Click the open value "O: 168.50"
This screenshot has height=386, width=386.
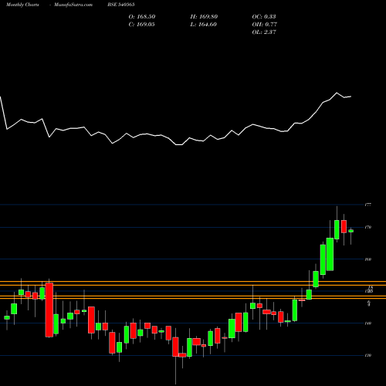point(142,17)
